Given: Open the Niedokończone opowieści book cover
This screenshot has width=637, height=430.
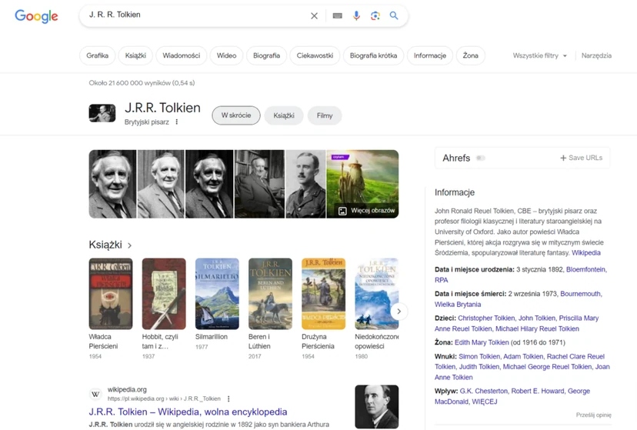Looking at the screenshot, I should point(377,294).
